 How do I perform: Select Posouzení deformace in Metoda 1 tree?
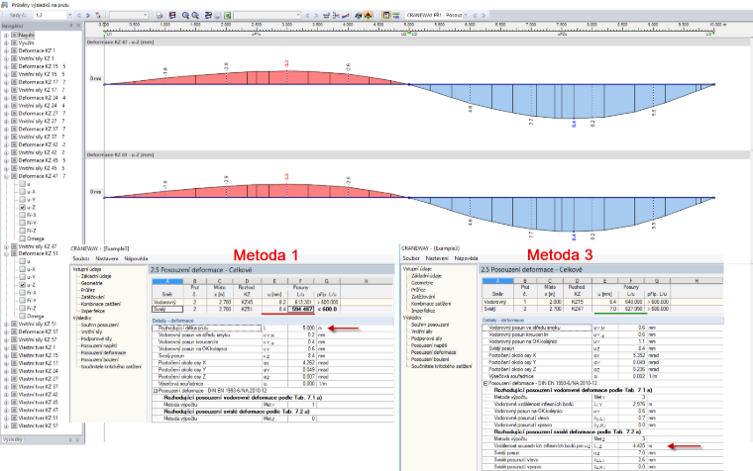point(103,352)
